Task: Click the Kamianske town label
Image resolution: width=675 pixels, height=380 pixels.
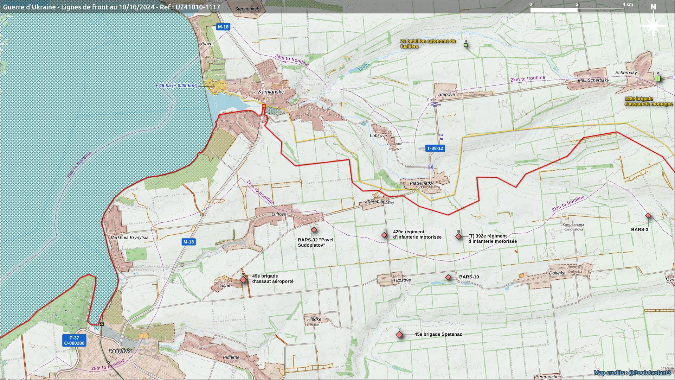Action: click(271, 92)
